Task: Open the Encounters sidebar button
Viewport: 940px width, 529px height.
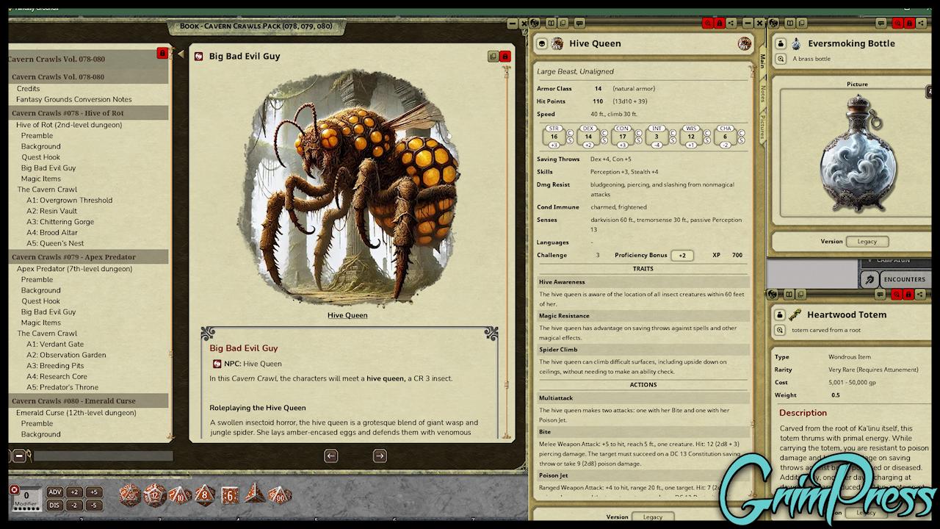Action: [x=904, y=279]
